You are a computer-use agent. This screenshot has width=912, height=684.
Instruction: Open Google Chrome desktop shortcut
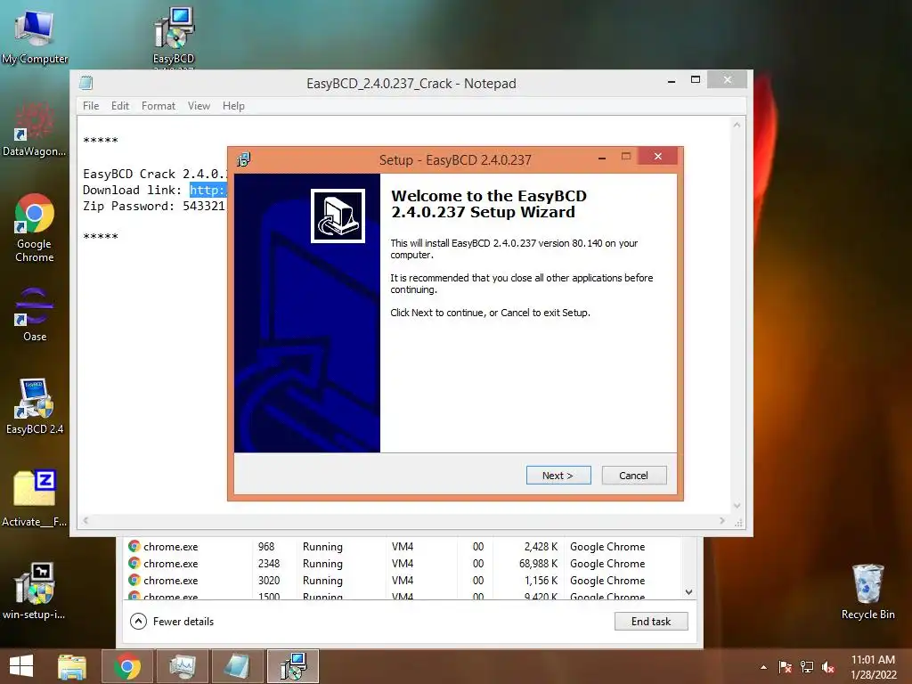[x=35, y=227]
